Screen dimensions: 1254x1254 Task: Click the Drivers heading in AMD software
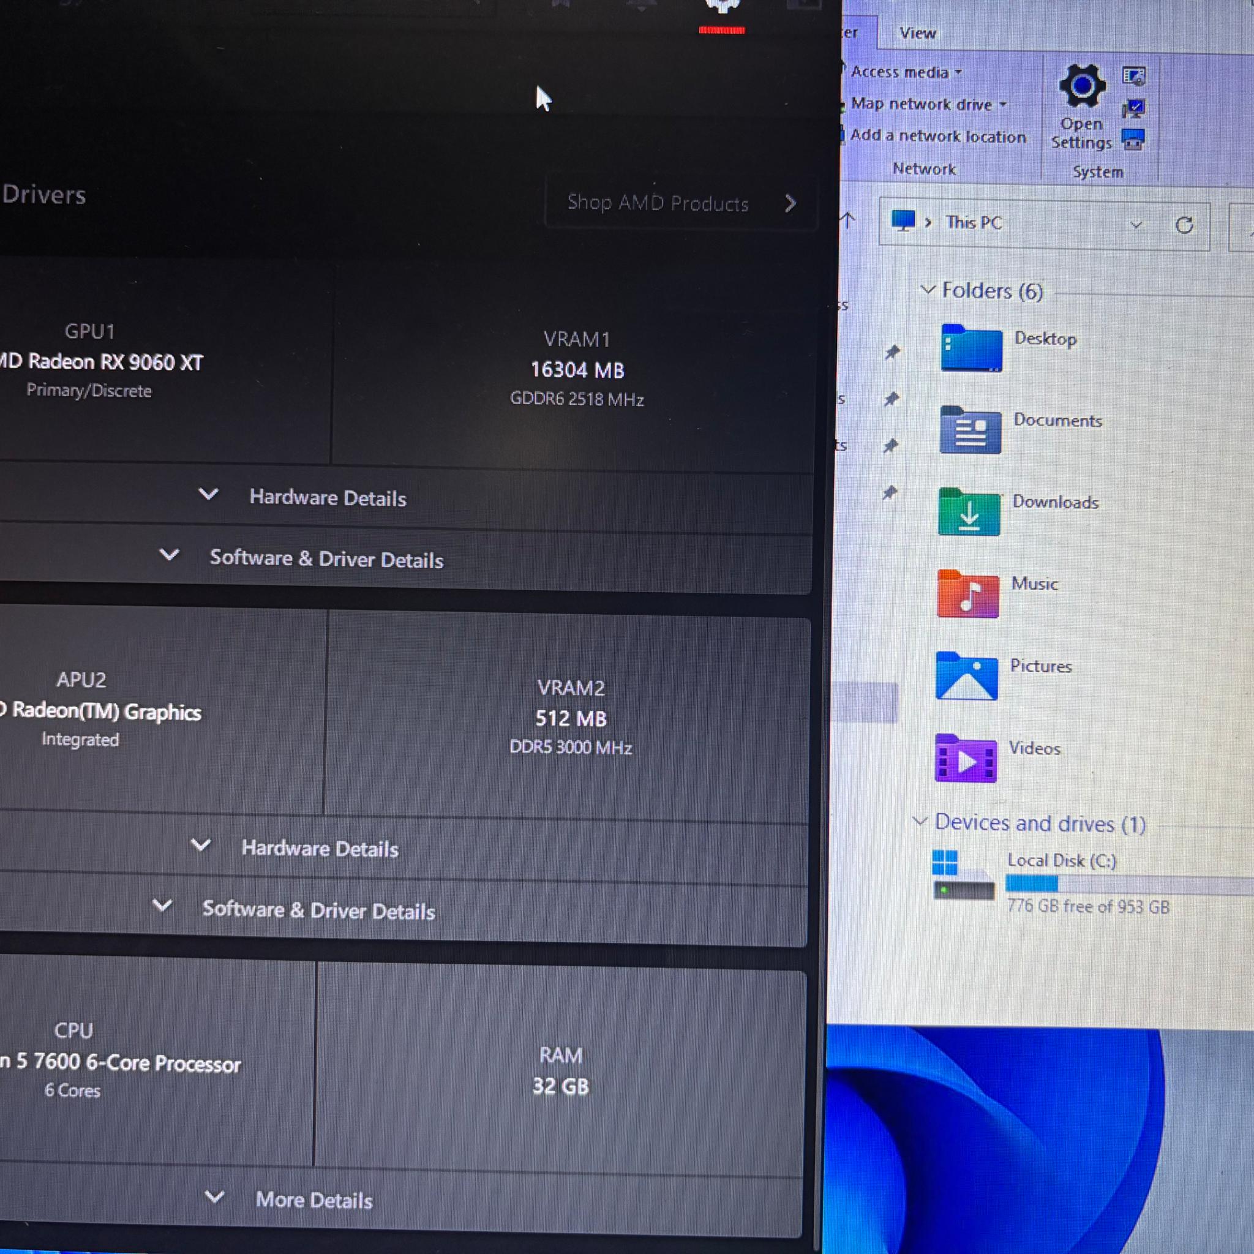(43, 195)
